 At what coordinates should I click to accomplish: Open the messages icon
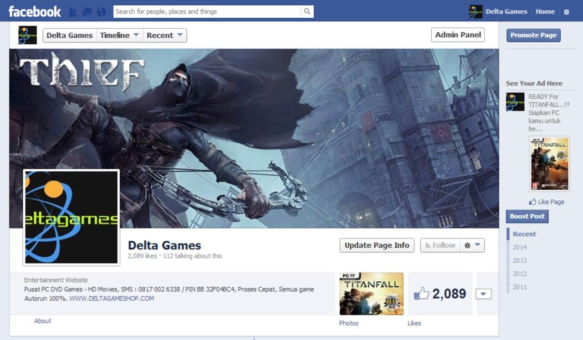pyautogui.click(x=87, y=12)
